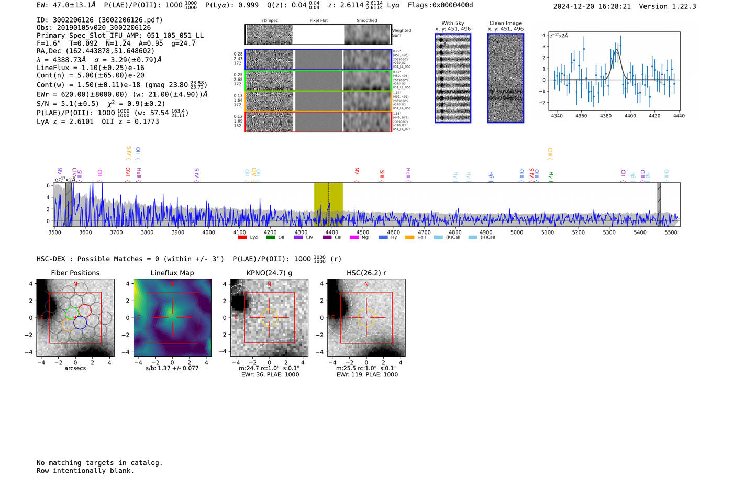Screen dimensions: 733x499
Task: Click the red OVI line label above spectrum
Action: click(127, 174)
